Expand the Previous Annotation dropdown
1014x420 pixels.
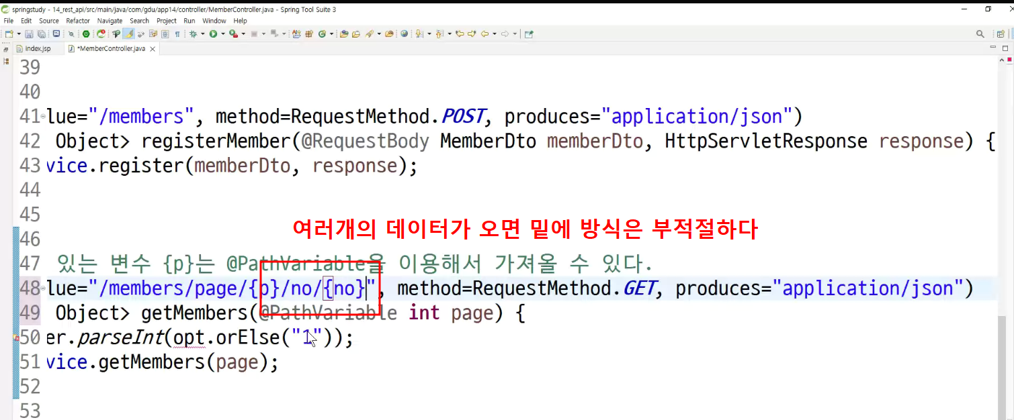(450, 34)
